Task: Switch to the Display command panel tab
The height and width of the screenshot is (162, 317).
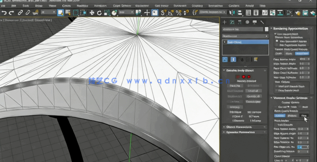Action: 255,22
